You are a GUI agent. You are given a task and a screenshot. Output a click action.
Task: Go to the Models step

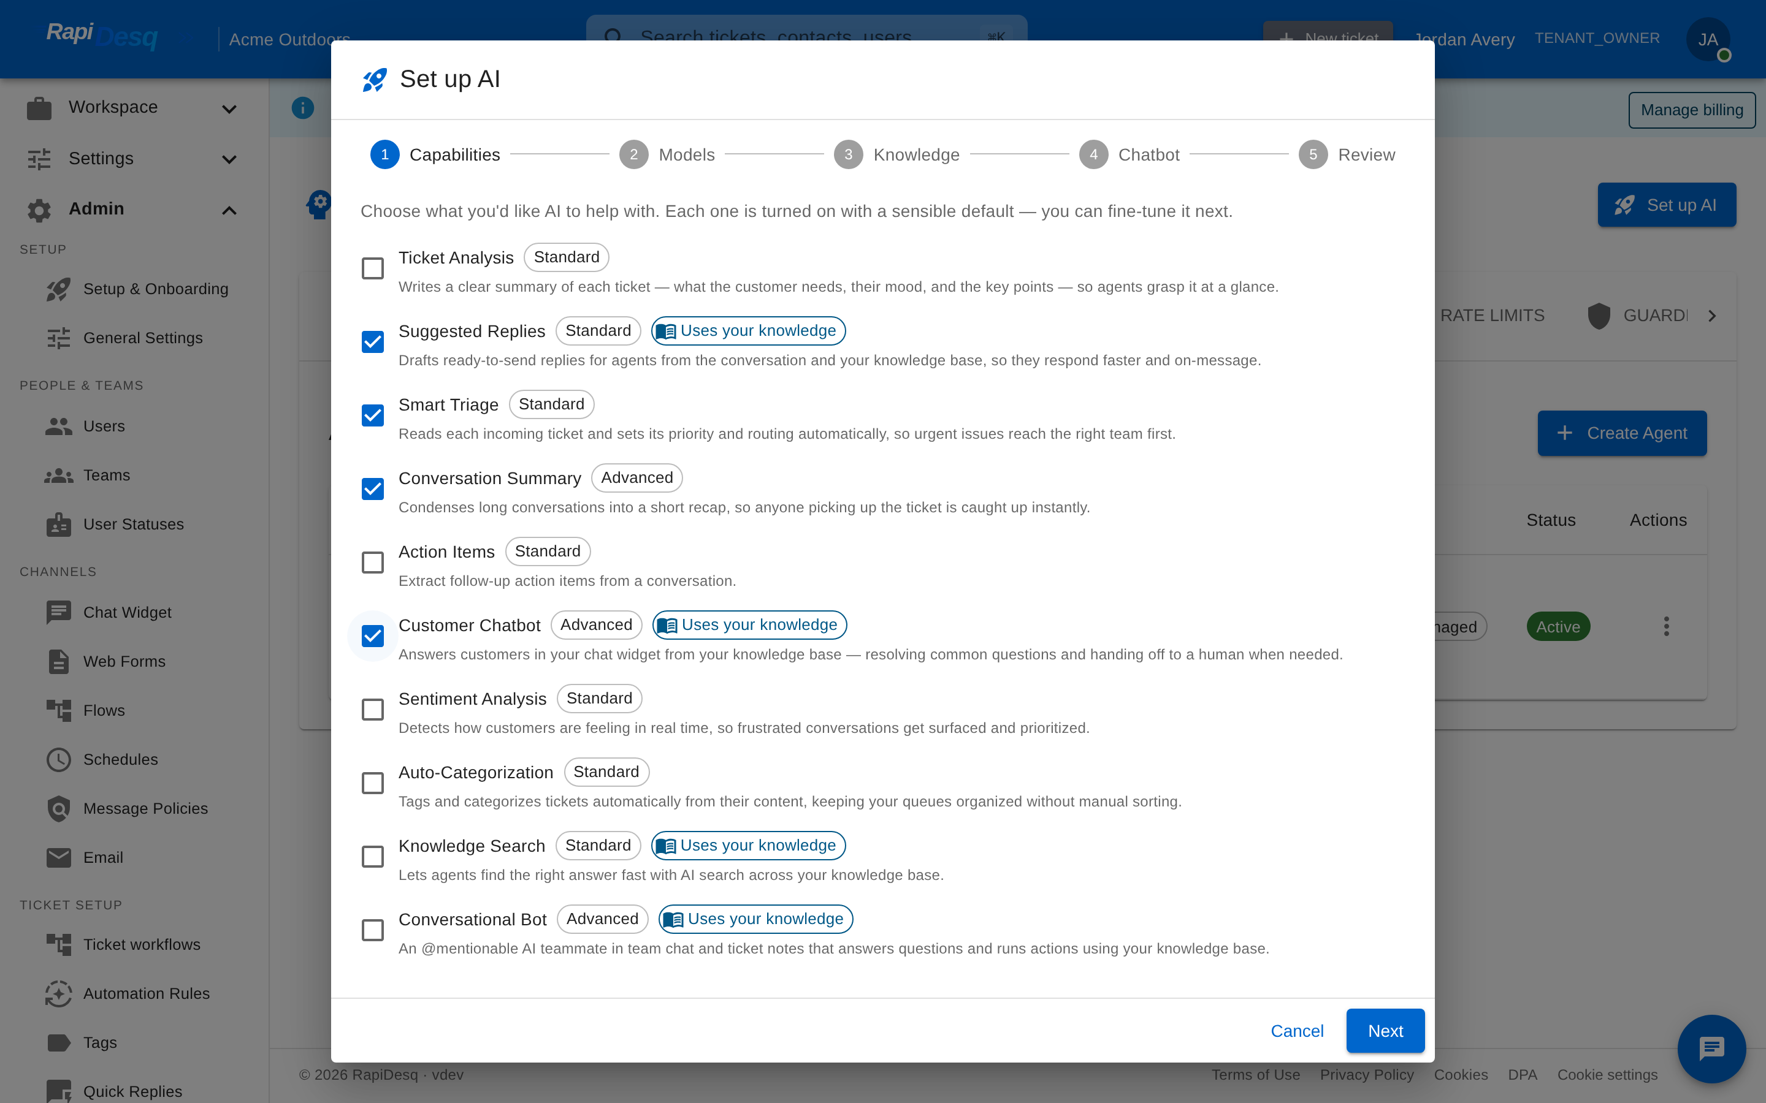667,154
